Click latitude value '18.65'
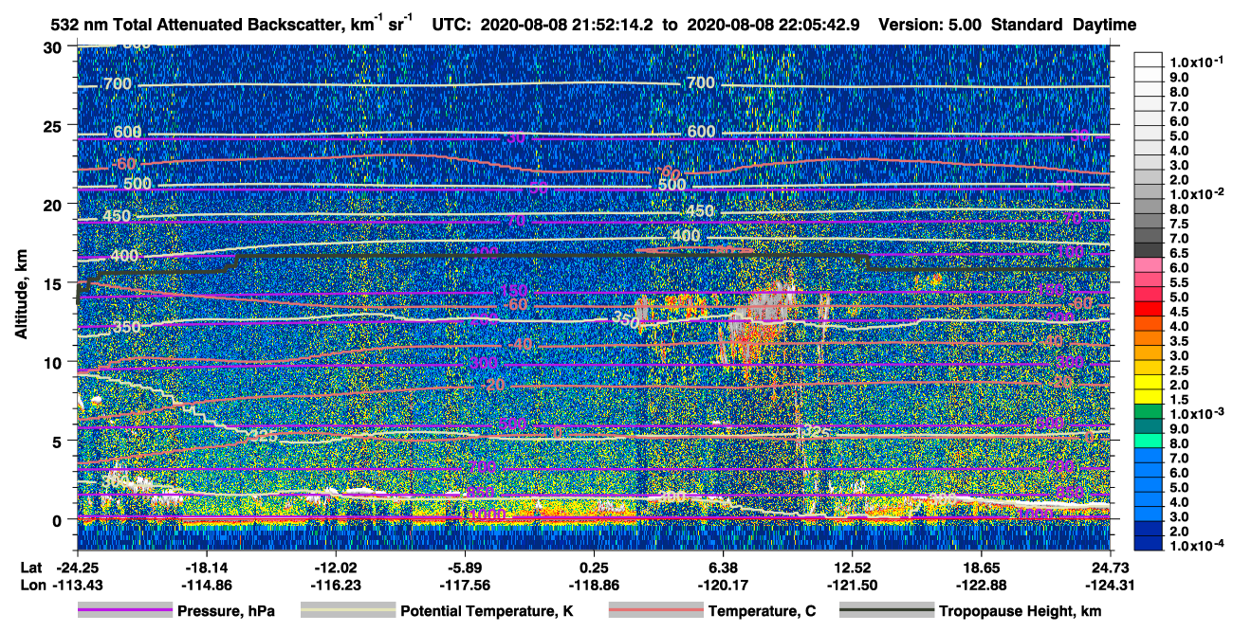Image resolution: width=1233 pixels, height=632 pixels. pos(982,568)
